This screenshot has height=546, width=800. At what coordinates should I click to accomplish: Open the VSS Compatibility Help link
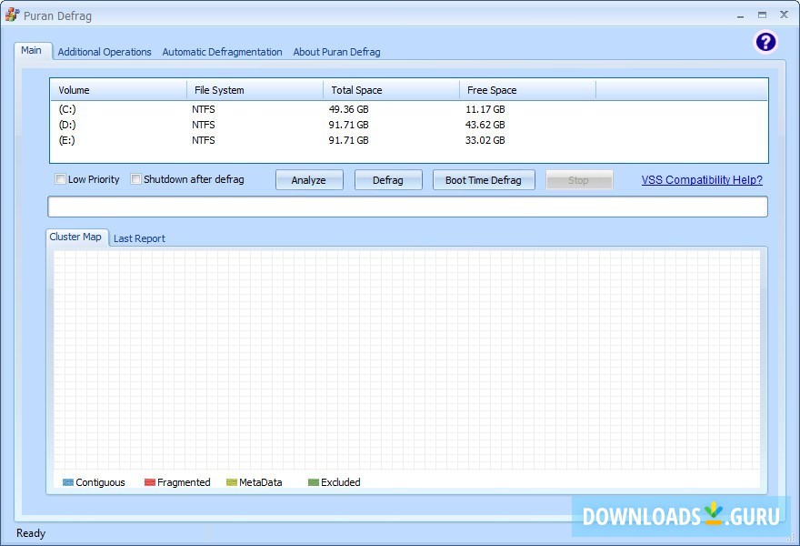point(702,180)
